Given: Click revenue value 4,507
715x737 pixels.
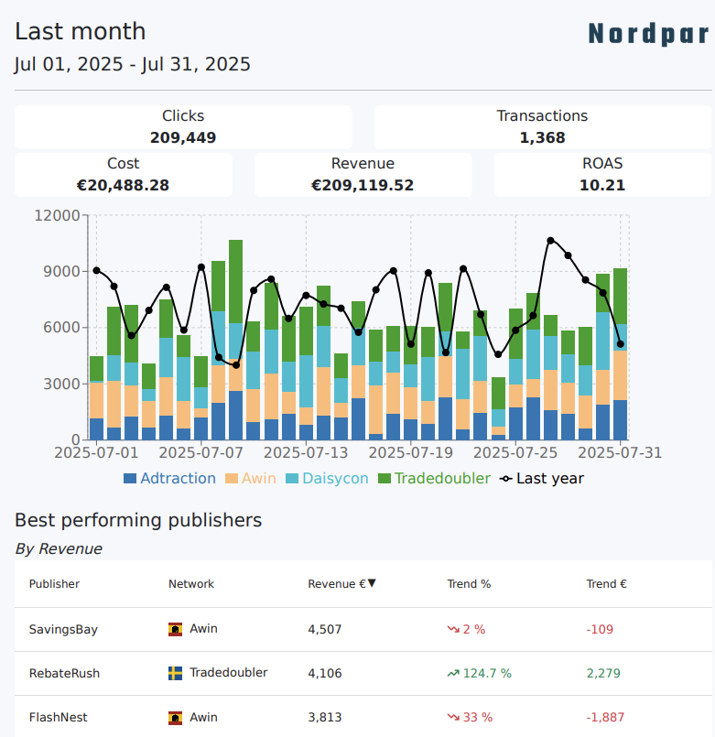Looking at the screenshot, I should tap(325, 629).
